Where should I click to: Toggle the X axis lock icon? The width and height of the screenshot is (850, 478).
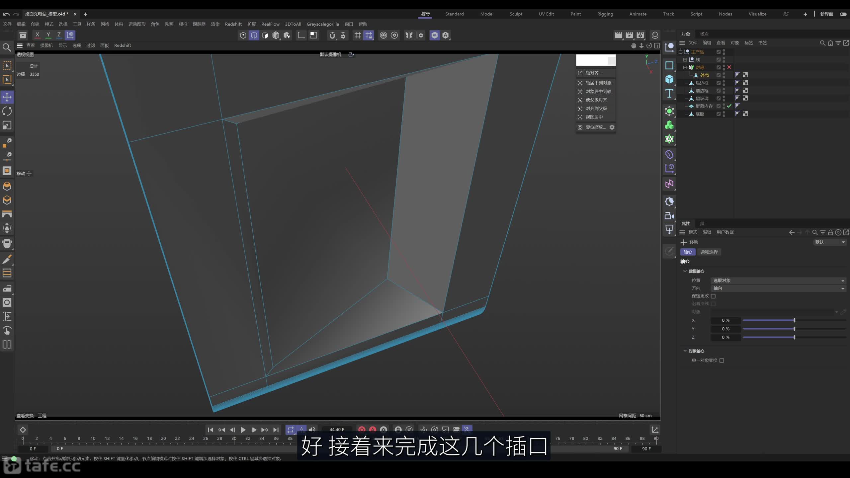37,35
